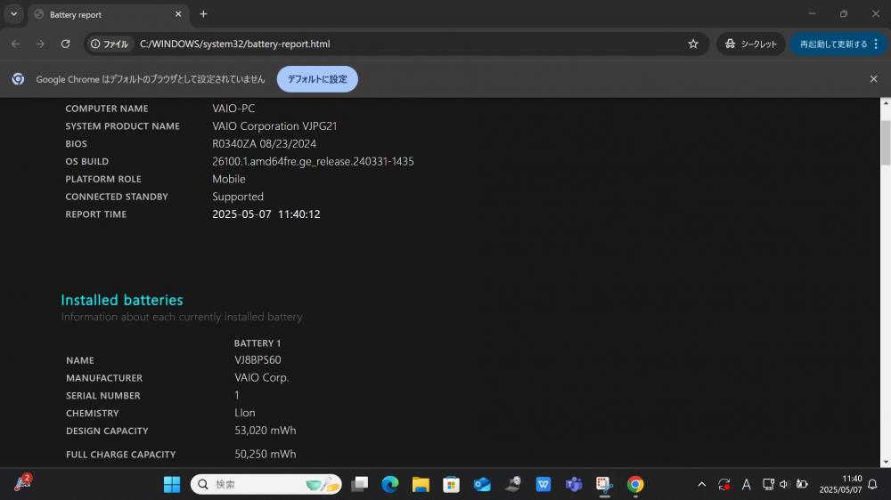
Task: Open Outlook from the taskbar
Action: pos(482,484)
